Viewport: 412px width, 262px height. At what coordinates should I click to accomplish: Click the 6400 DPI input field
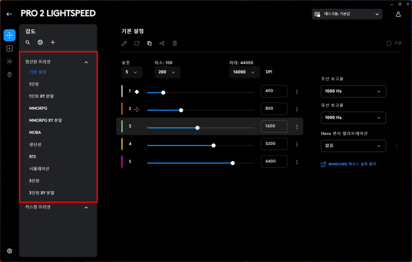tap(274, 161)
